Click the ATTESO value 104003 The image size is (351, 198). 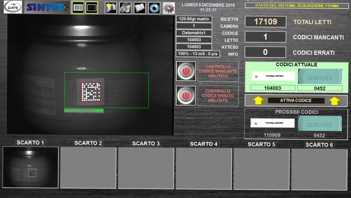pyautogui.click(x=194, y=47)
